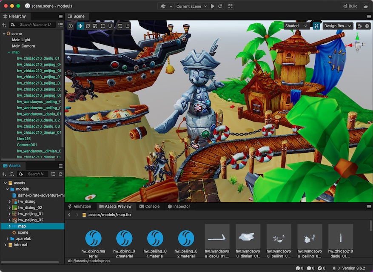Switch to the Animation tab

coord(80,207)
